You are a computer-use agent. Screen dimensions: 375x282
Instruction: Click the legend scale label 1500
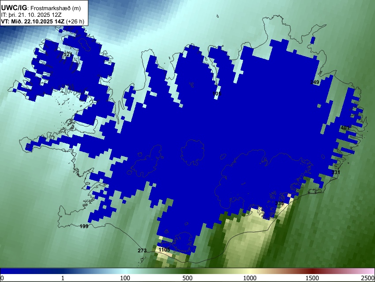(x=312, y=278)
